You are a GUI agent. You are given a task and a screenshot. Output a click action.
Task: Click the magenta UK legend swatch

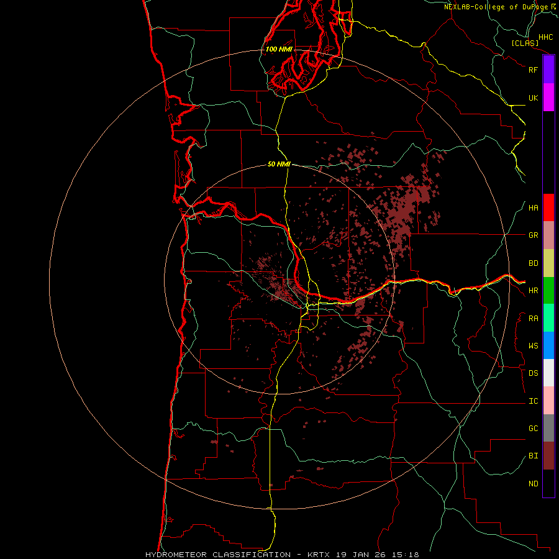pos(548,98)
